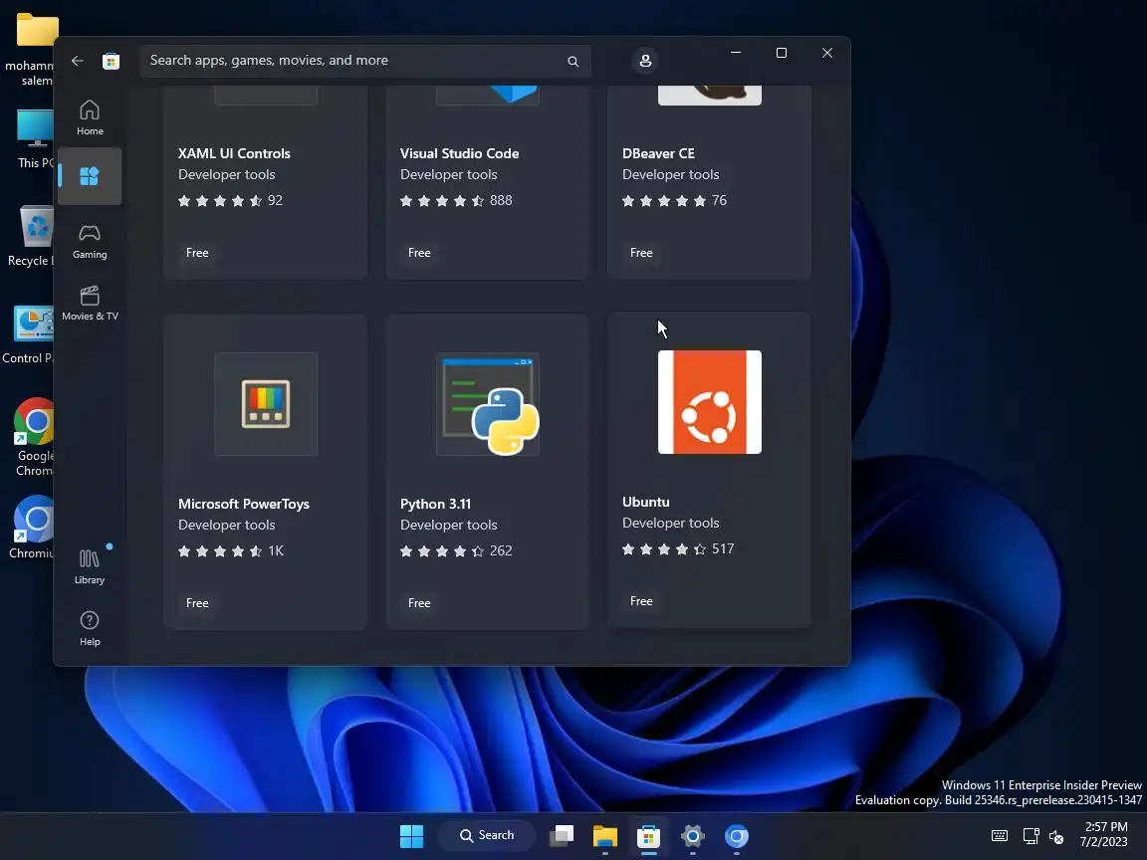Open Movies & TV section

[x=90, y=303]
